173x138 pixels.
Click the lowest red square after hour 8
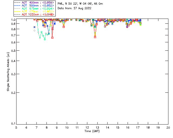52,38
